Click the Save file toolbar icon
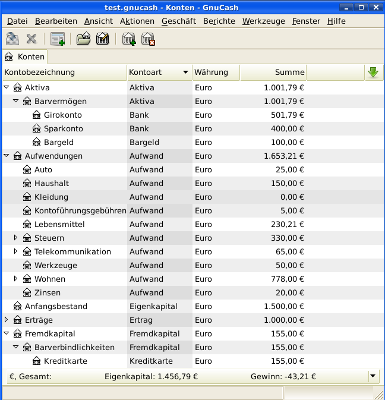The width and height of the screenshot is (385, 400). click(x=12, y=39)
